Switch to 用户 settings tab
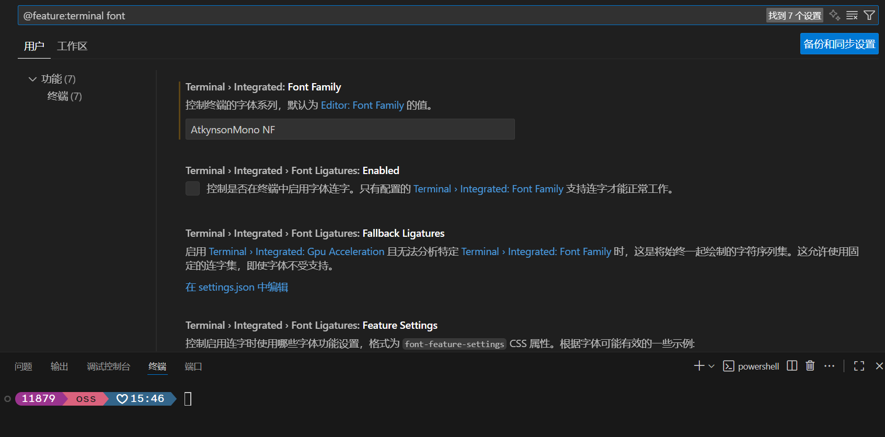This screenshot has width=885, height=437. [x=34, y=47]
